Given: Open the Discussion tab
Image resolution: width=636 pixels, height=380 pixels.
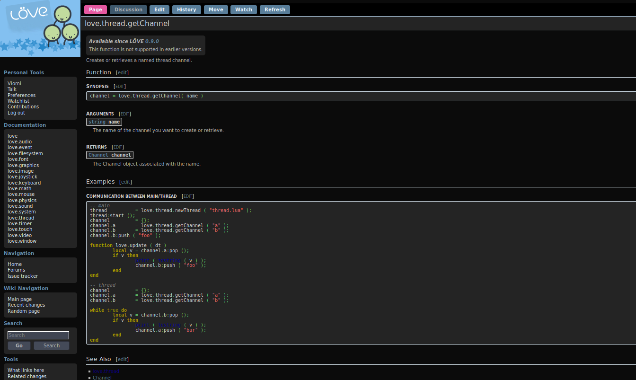Looking at the screenshot, I should click(x=128, y=9).
